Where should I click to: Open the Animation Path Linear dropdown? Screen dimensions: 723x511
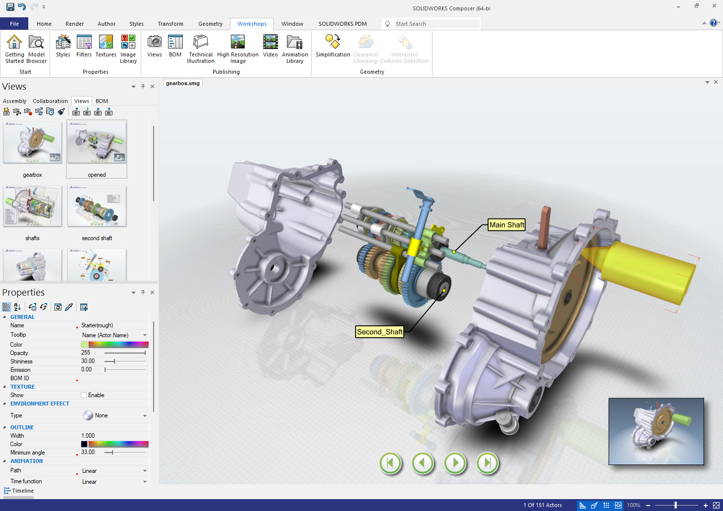[x=145, y=471]
